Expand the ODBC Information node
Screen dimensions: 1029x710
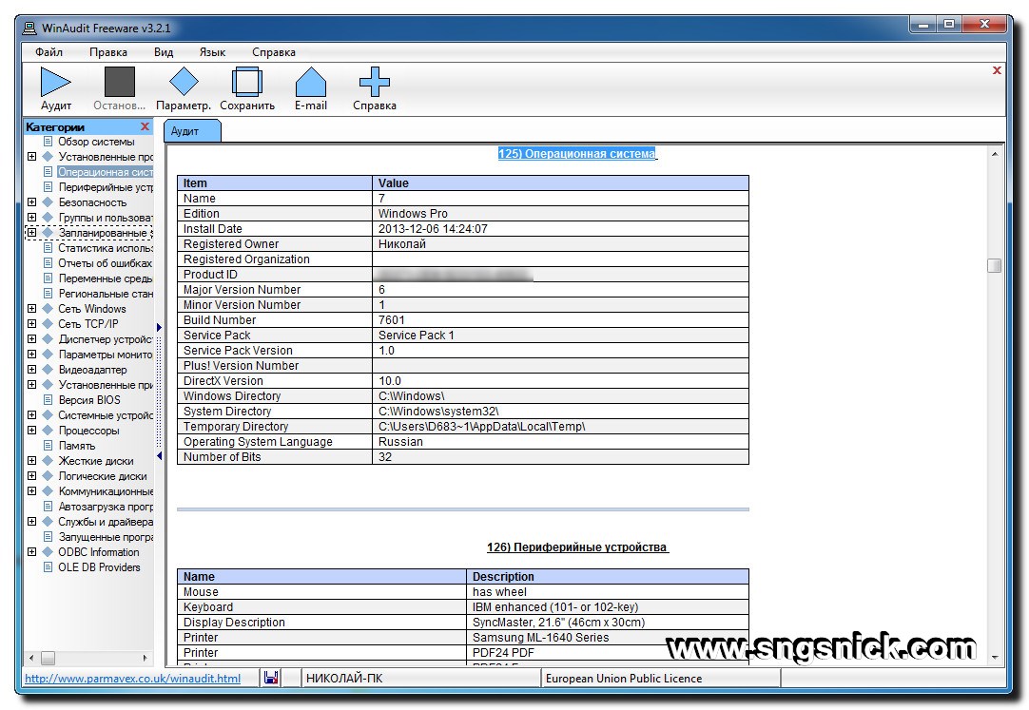point(31,552)
